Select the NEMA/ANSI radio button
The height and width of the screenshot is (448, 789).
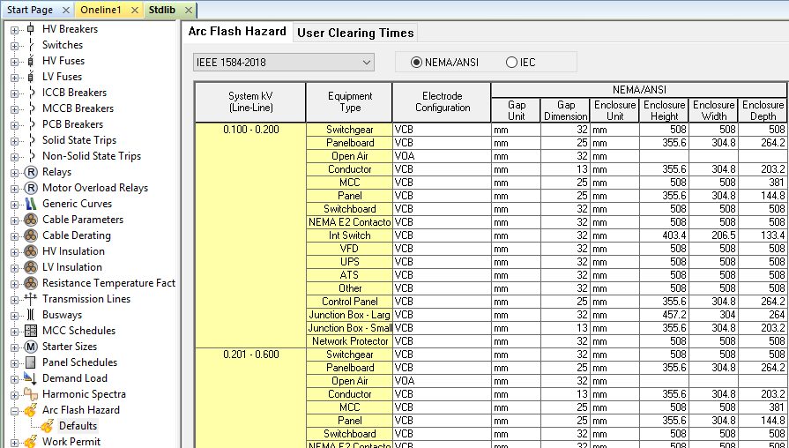417,63
